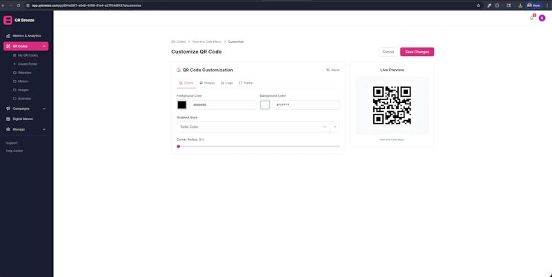
Task: Click the Metrics & Analytics chart icon
Action: pos(8,36)
